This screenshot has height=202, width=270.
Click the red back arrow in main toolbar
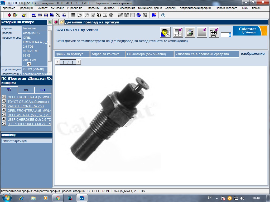[x=9, y=15]
